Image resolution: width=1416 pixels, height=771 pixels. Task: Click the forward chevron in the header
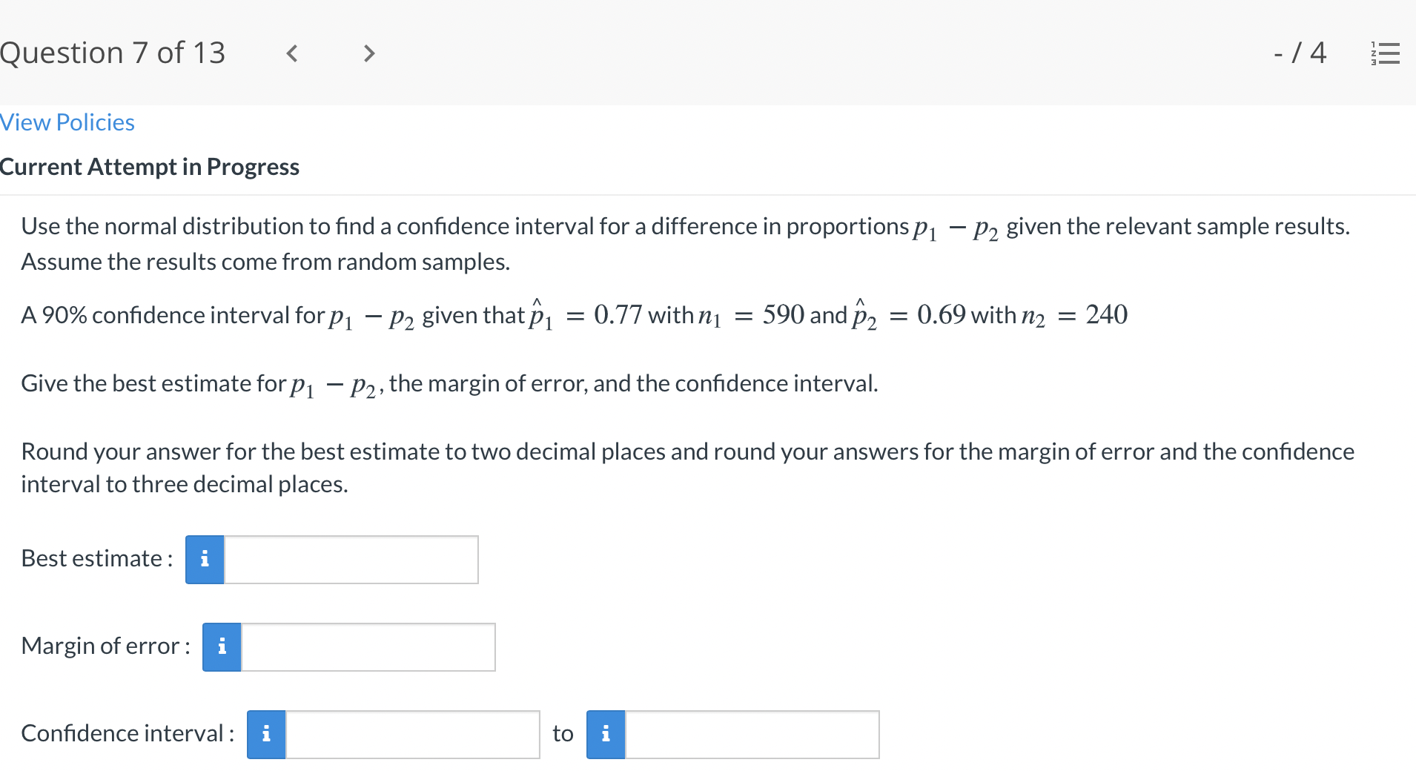(368, 53)
